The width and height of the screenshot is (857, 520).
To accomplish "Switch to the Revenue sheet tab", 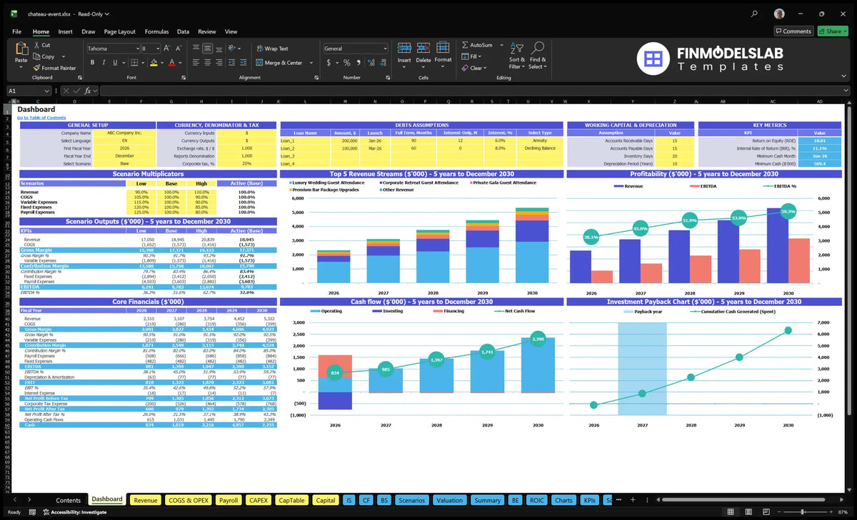I will click(x=146, y=500).
